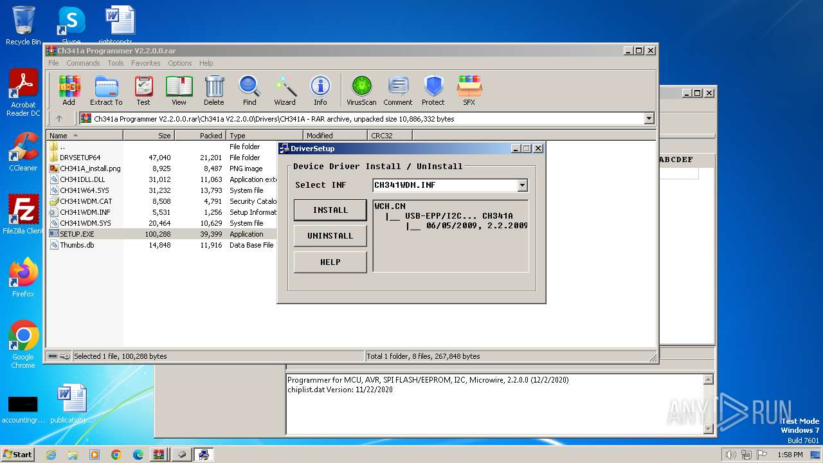The height and width of the screenshot is (463, 823).
Task: Open CCleaner desktop shortcut
Action: 23,152
